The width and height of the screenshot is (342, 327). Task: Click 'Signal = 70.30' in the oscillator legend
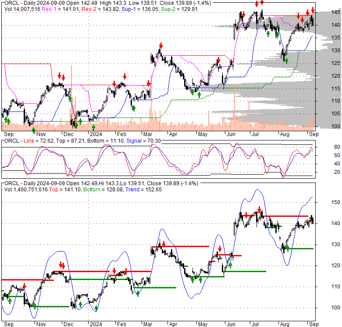click(143, 141)
